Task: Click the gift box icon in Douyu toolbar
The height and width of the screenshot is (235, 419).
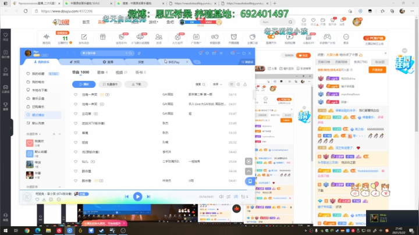Action: coord(102,37)
